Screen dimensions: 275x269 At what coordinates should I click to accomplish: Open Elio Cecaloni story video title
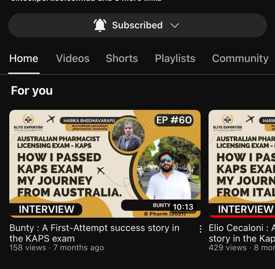[242, 233]
